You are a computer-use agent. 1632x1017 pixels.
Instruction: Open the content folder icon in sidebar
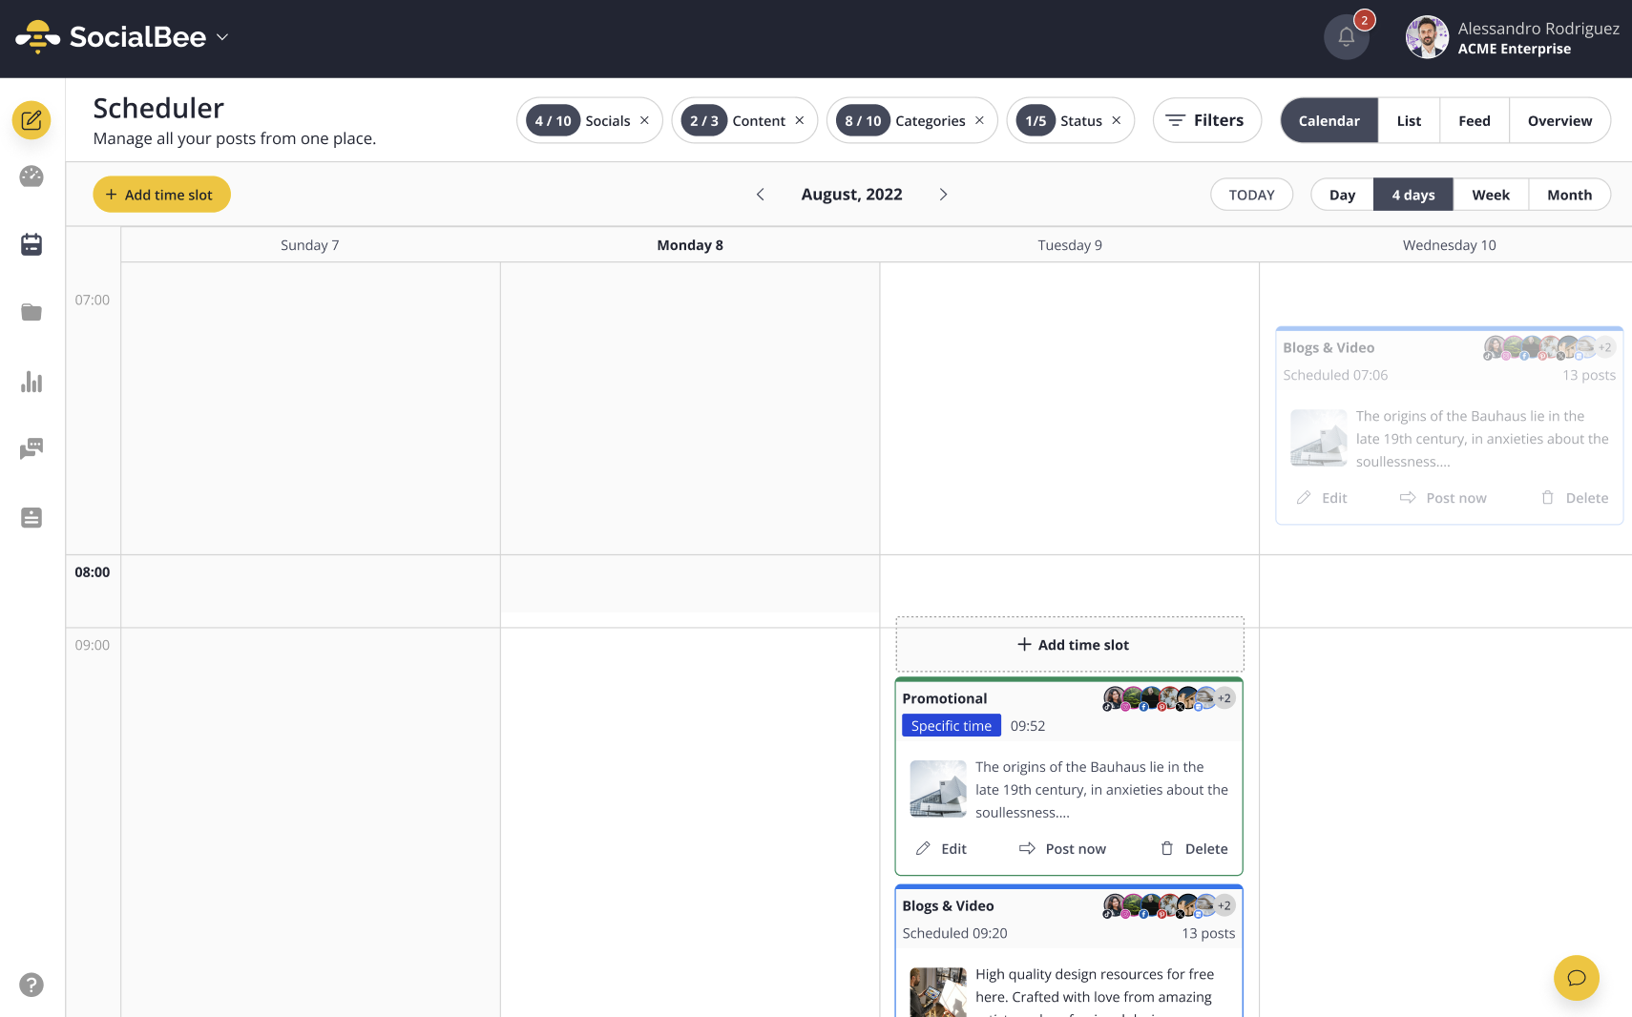tap(31, 313)
